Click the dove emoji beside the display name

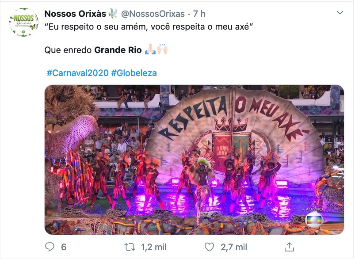pyautogui.click(x=113, y=14)
